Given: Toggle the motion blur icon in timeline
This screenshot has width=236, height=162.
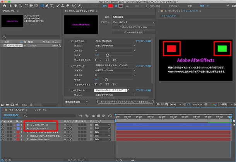Looking at the screenshot, I should point(103,116).
